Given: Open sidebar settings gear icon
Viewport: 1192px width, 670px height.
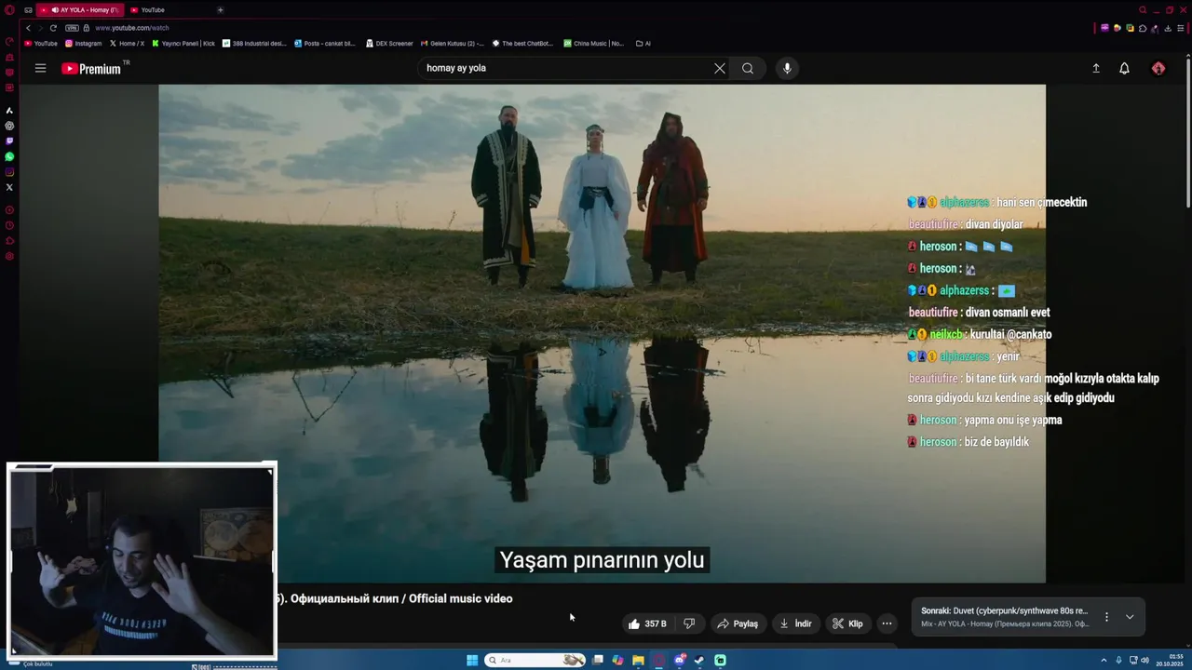Looking at the screenshot, I should pos(9,256).
